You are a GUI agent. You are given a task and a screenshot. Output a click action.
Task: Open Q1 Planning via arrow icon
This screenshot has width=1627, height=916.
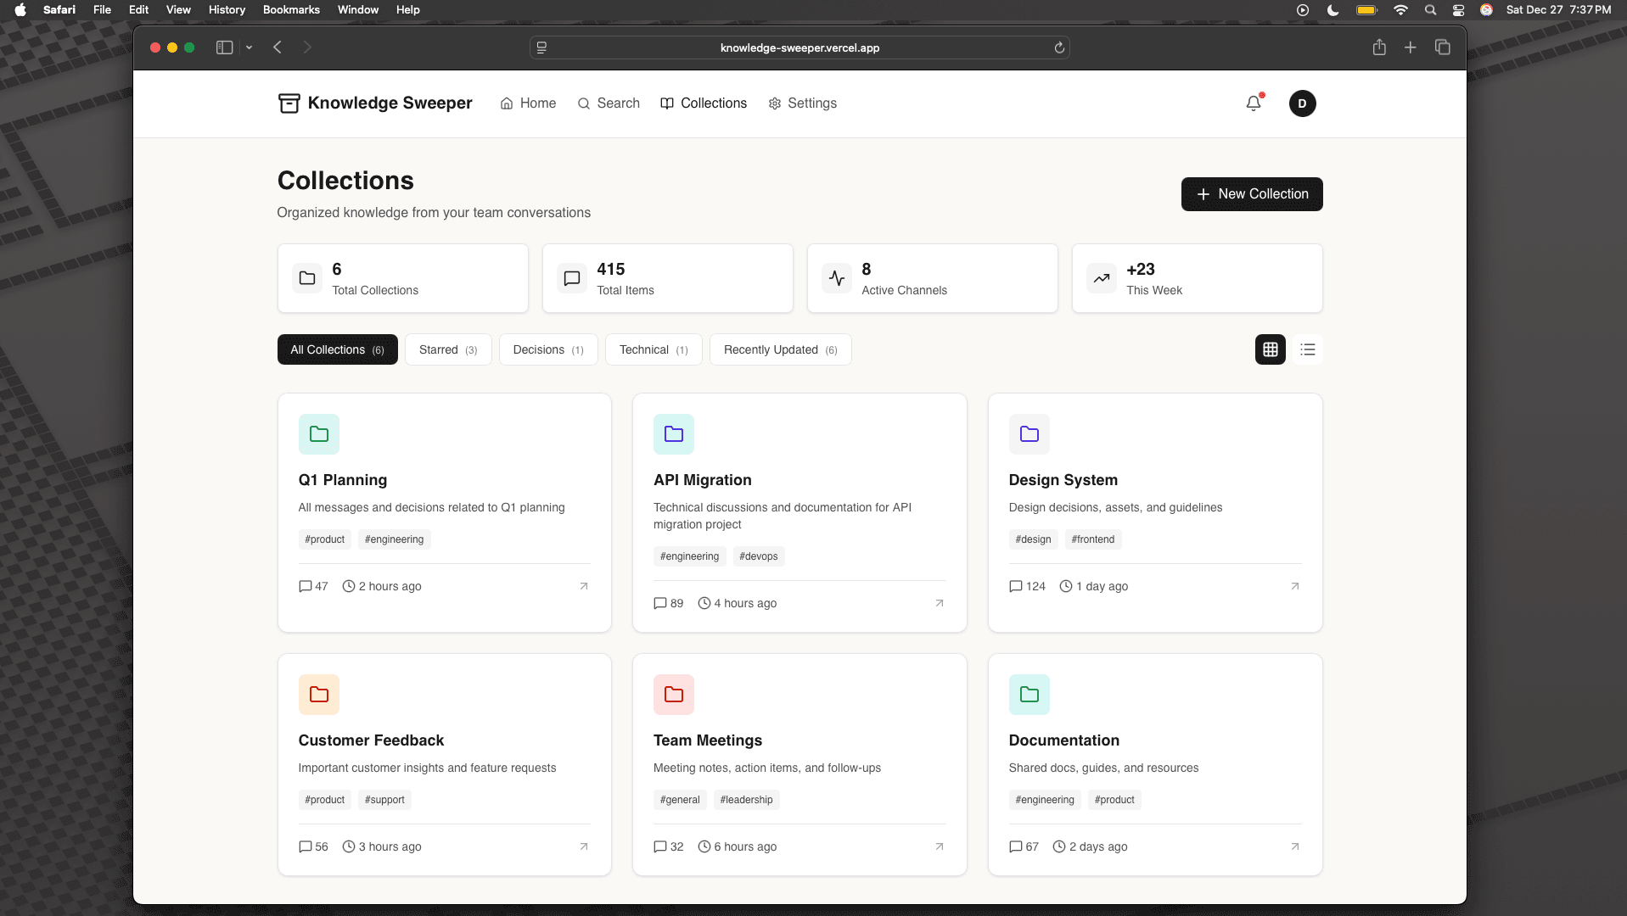584,586
